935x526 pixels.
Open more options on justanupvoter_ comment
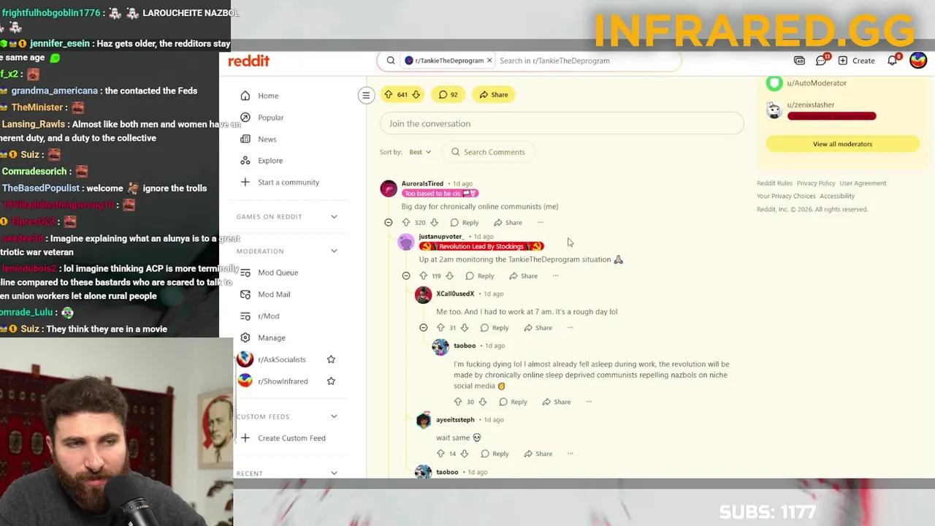click(556, 276)
